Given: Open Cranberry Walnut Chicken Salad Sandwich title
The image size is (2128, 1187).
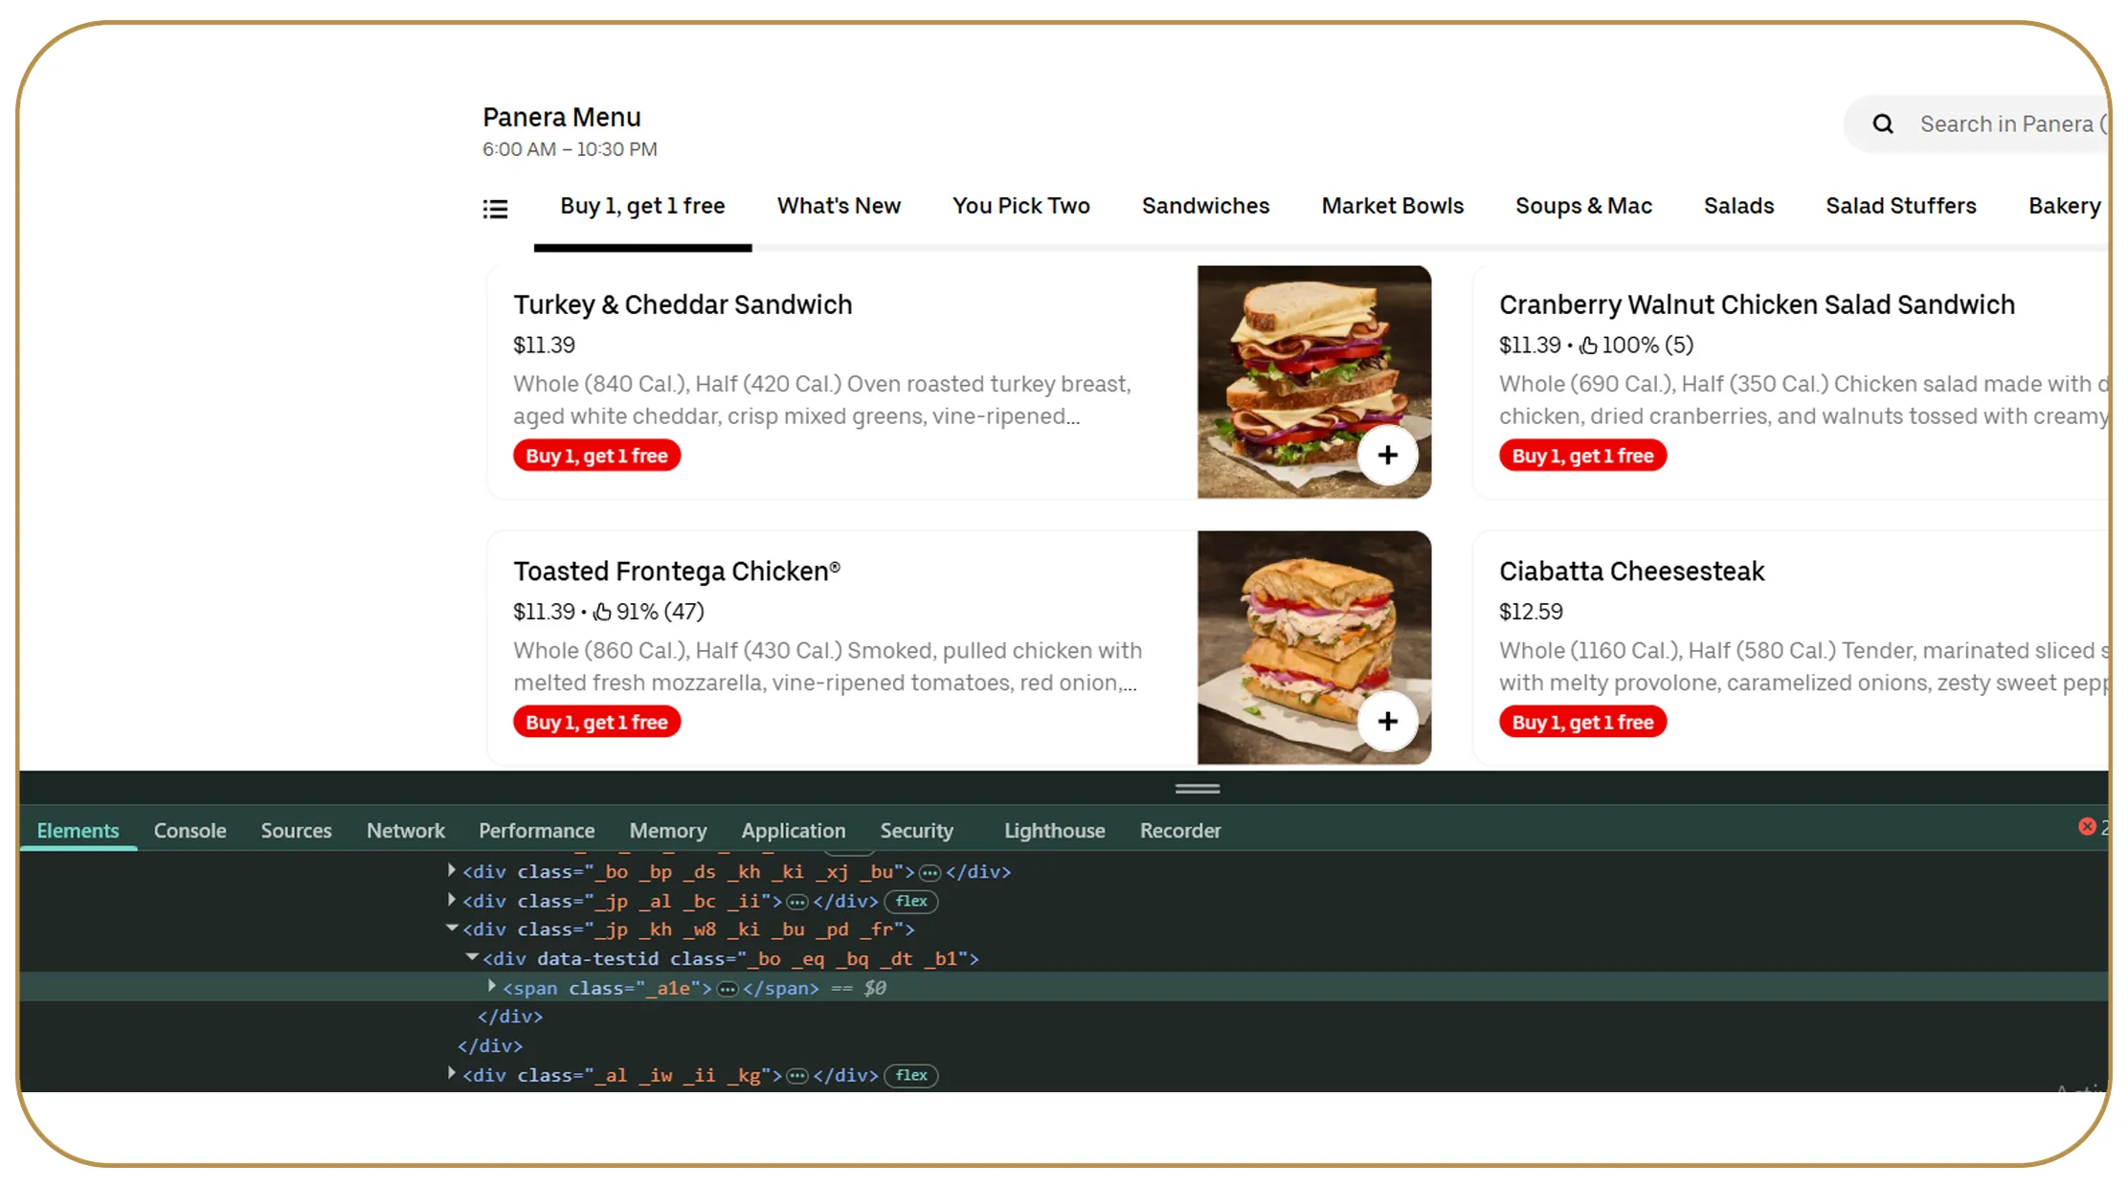Looking at the screenshot, I should pos(1757,304).
